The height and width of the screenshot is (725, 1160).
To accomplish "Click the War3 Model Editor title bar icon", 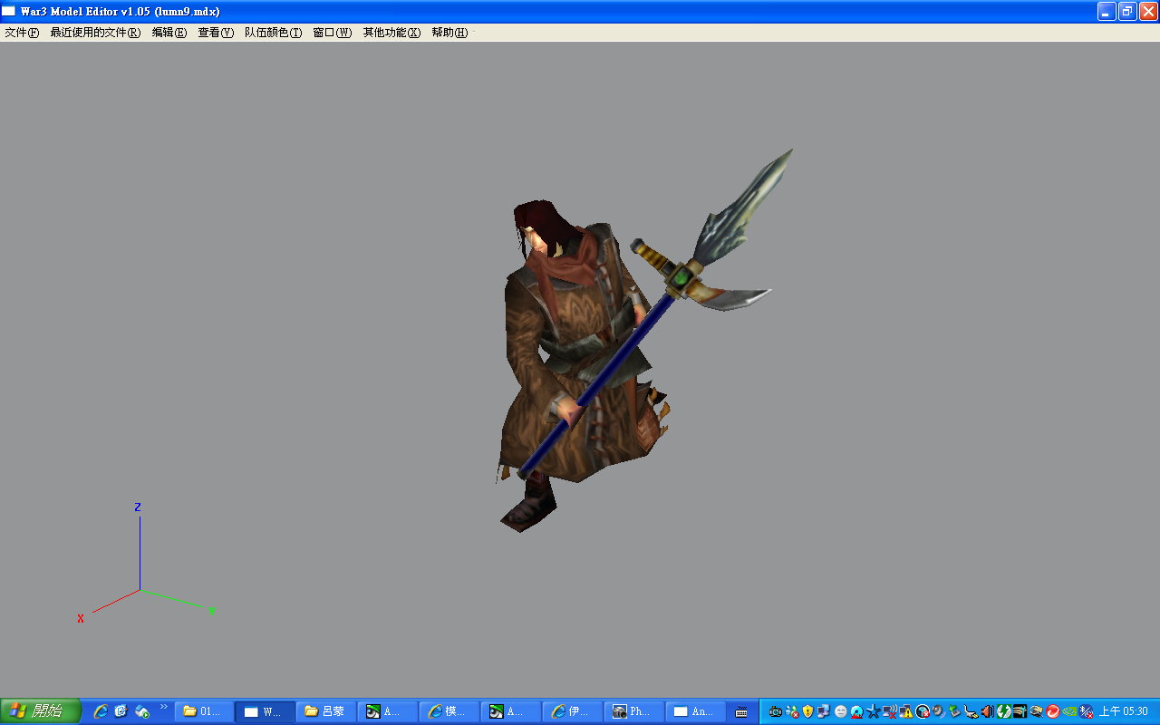I will [9, 12].
